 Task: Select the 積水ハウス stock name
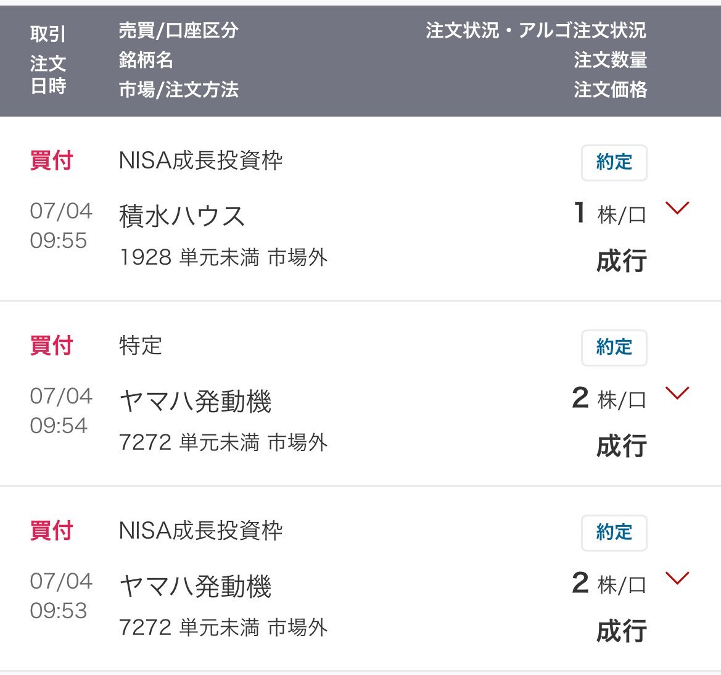181,216
